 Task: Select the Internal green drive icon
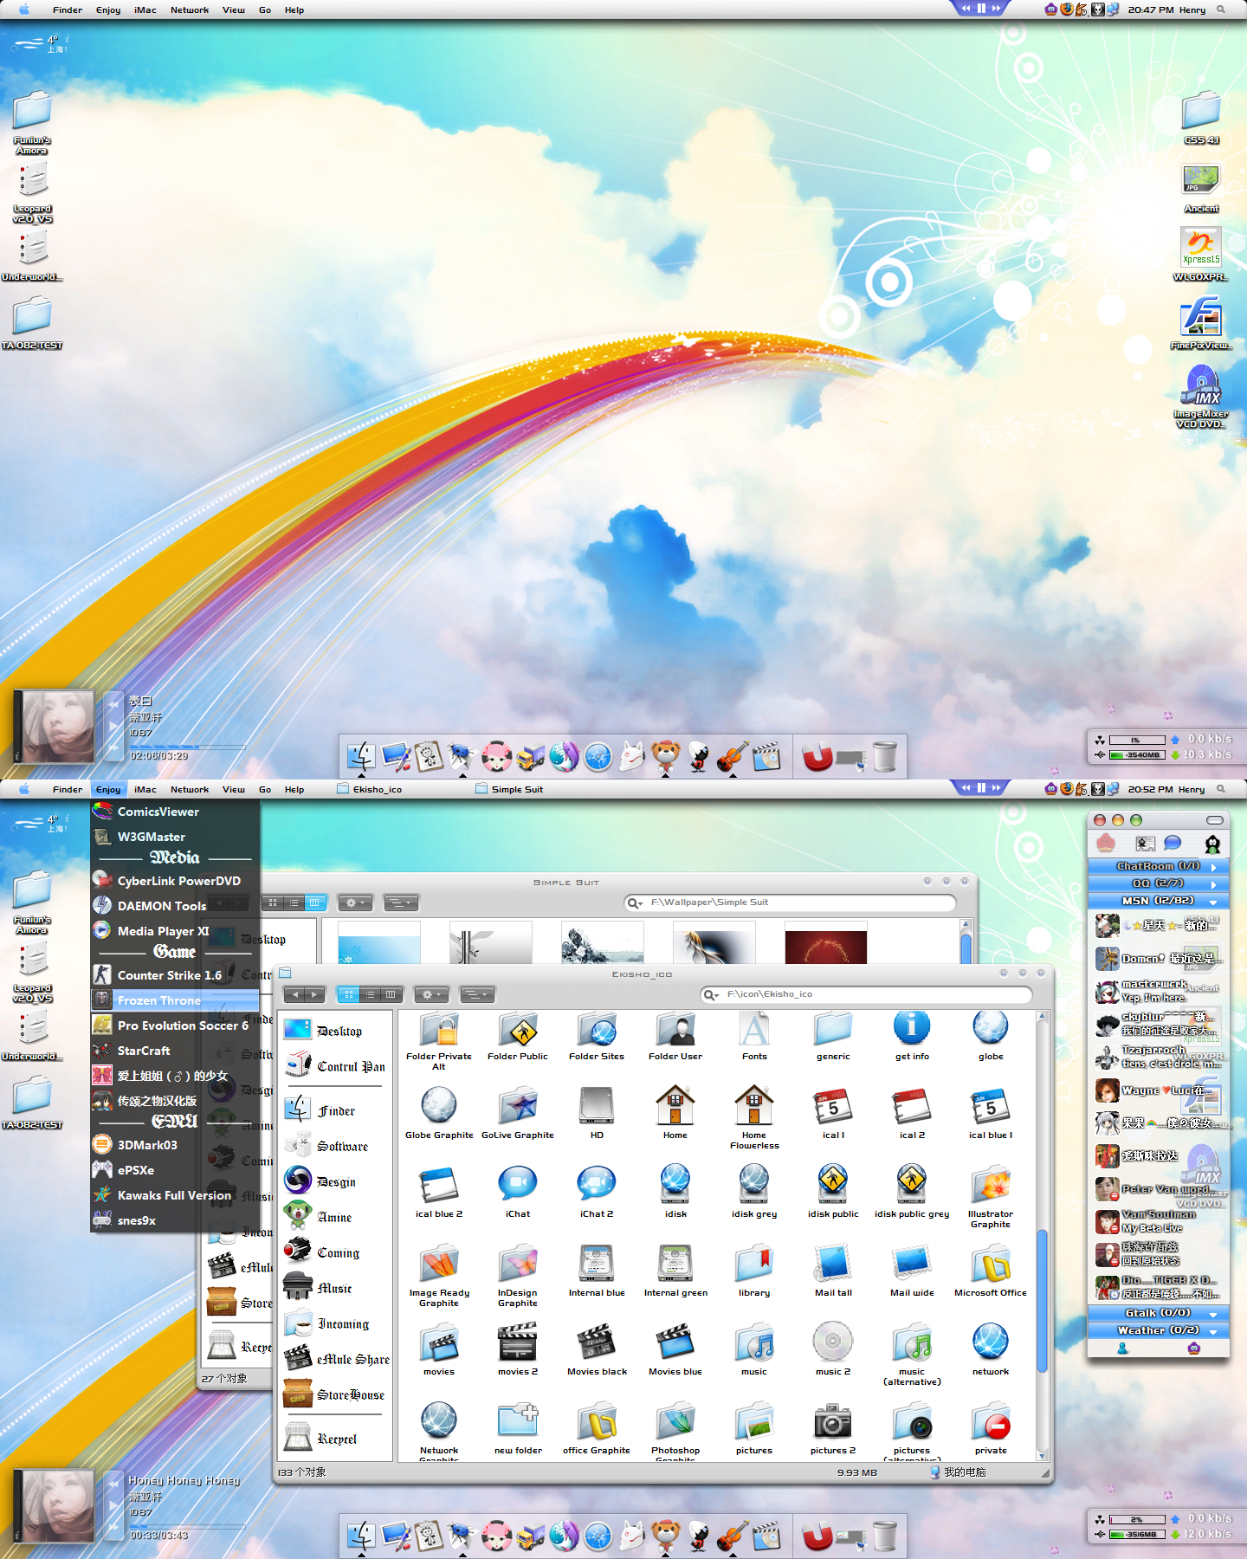pyautogui.click(x=675, y=1265)
